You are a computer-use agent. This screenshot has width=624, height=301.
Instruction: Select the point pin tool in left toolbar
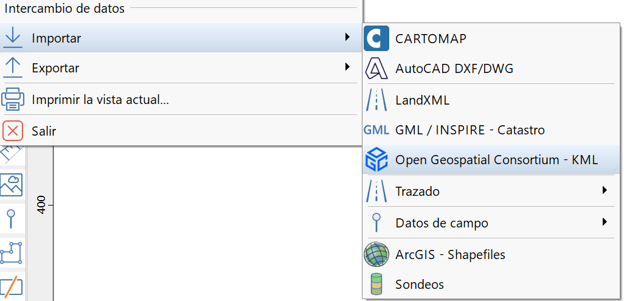(11, 219)
